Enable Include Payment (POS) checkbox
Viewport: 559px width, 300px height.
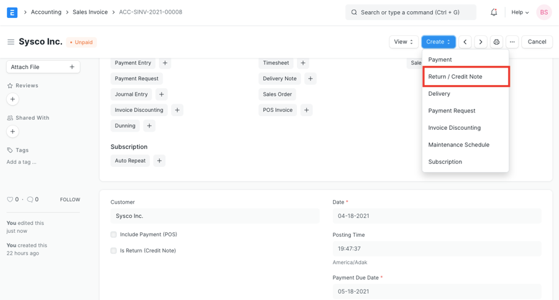pos(114,235)
